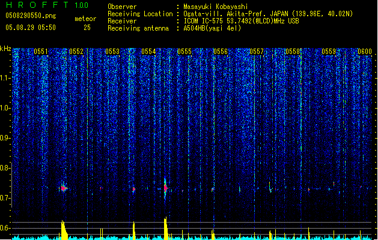Viewport: 378px width, 240px height.
Task: Click the yellow intensity peak between 0554 and 0555
Action: coord(166,228)
